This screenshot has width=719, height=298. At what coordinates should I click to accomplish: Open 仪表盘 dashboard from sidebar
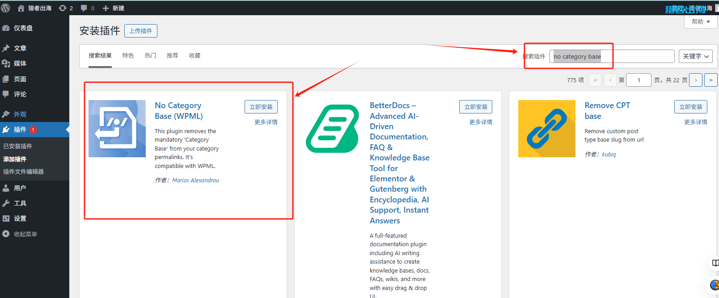(x=23, y=28)
